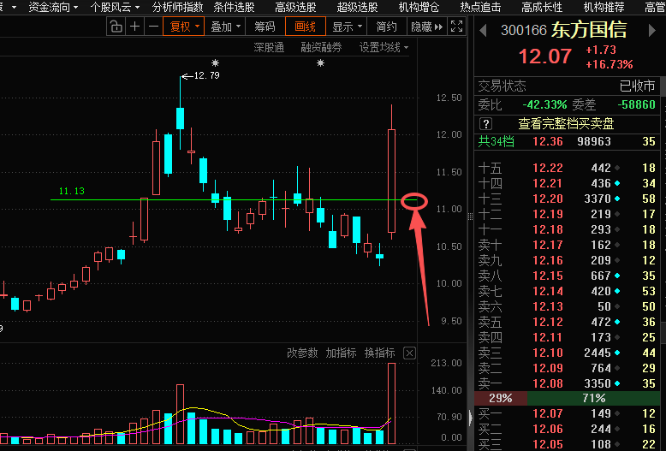Open the 设置均线 dropdown
This screenshot has height=451, width=666.
click(384, 48)
